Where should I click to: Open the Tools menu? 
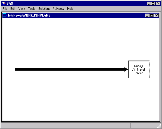click(32, 9)
